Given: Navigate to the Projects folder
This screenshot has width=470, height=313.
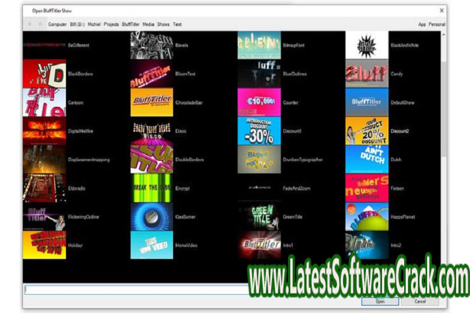Looking at the screenshot, I should click(111, 24).
